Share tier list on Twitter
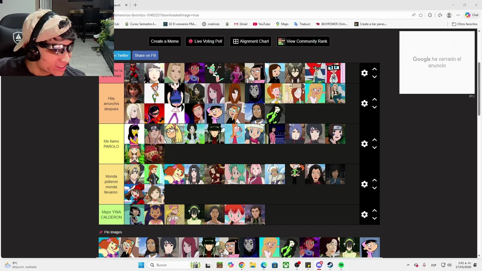Screen dimensions: 482x271 (x=122, y=55)
